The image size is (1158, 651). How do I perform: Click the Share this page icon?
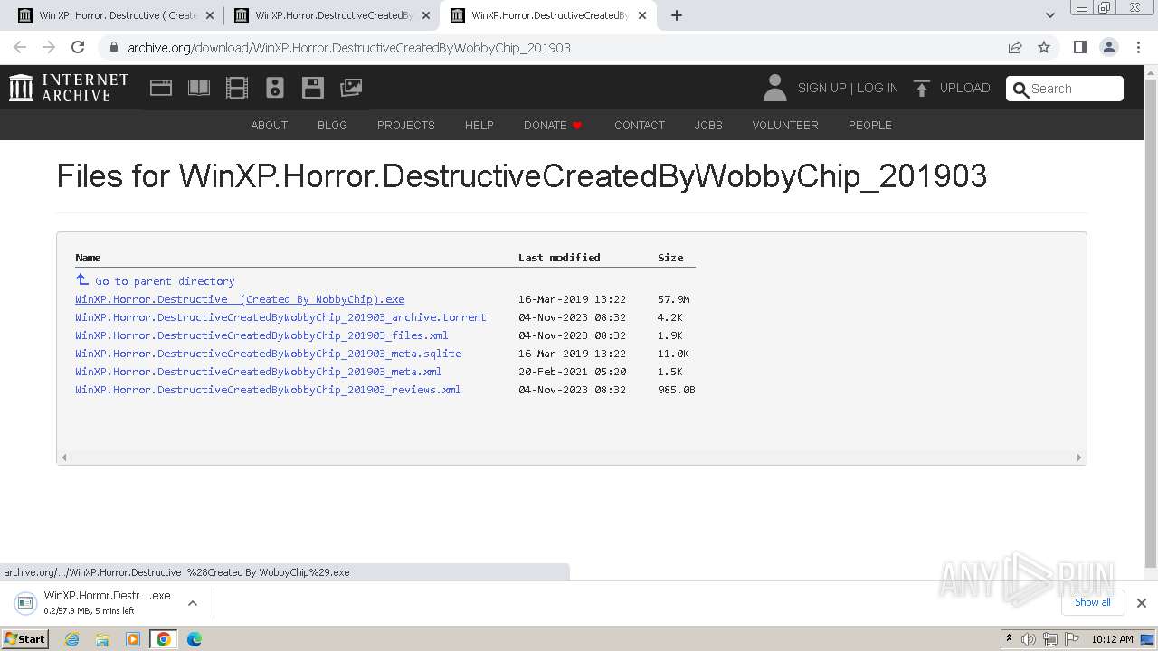coord(1015,47)
